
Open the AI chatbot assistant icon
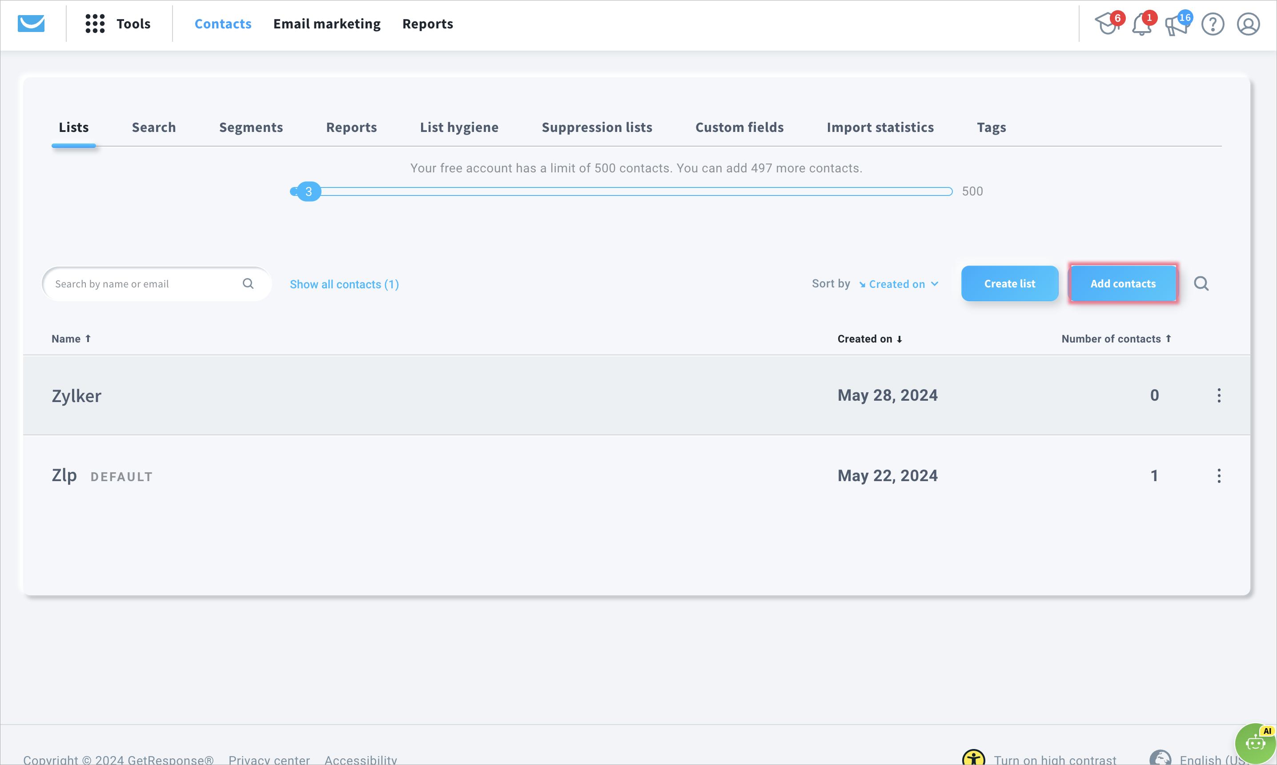(1255, 743)
